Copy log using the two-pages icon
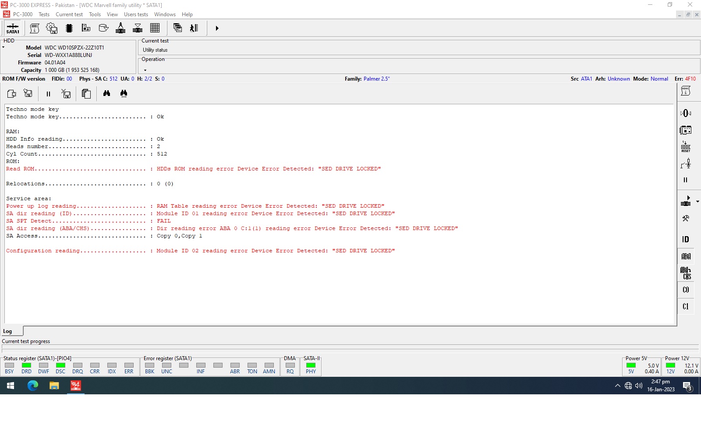This screenshot has width=701, height=425. pos(86,94)
